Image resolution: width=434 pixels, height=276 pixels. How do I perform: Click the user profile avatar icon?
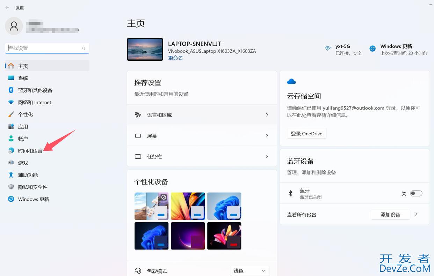point(14,26)
